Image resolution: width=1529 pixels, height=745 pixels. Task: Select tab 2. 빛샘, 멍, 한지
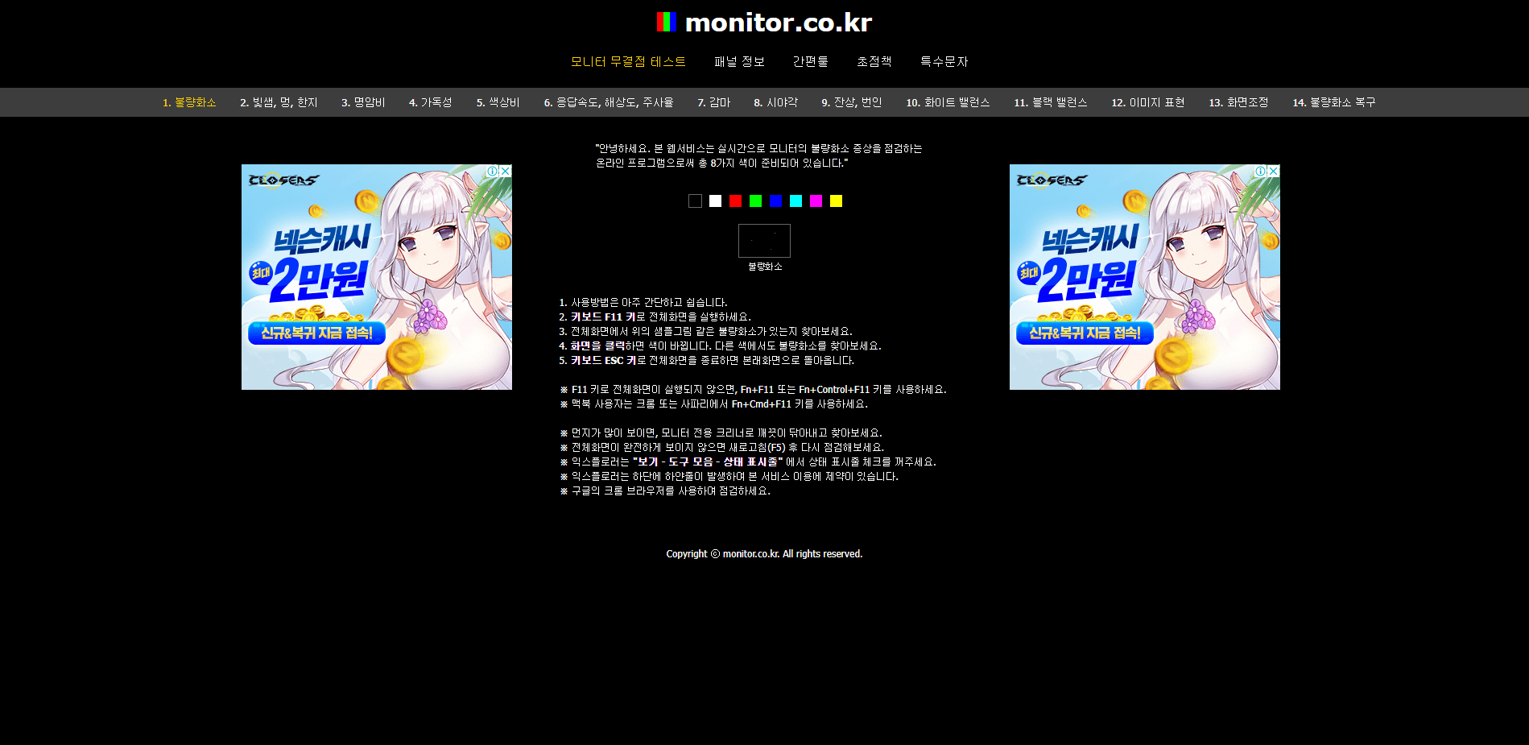point(279,102)
